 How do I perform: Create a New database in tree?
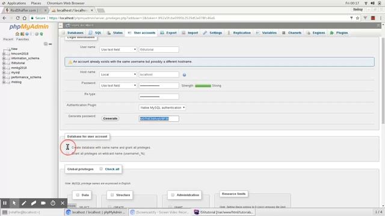14,49
